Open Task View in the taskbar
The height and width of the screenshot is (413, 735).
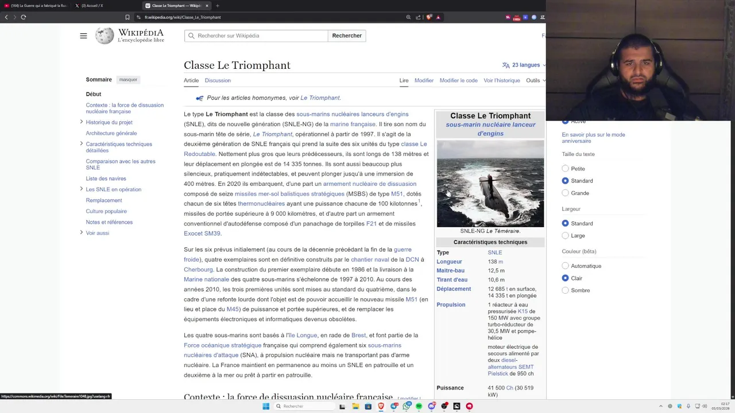[342, 406]
